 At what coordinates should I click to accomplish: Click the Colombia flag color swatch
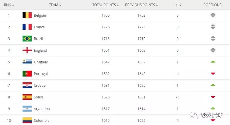[x=27, y=120]
